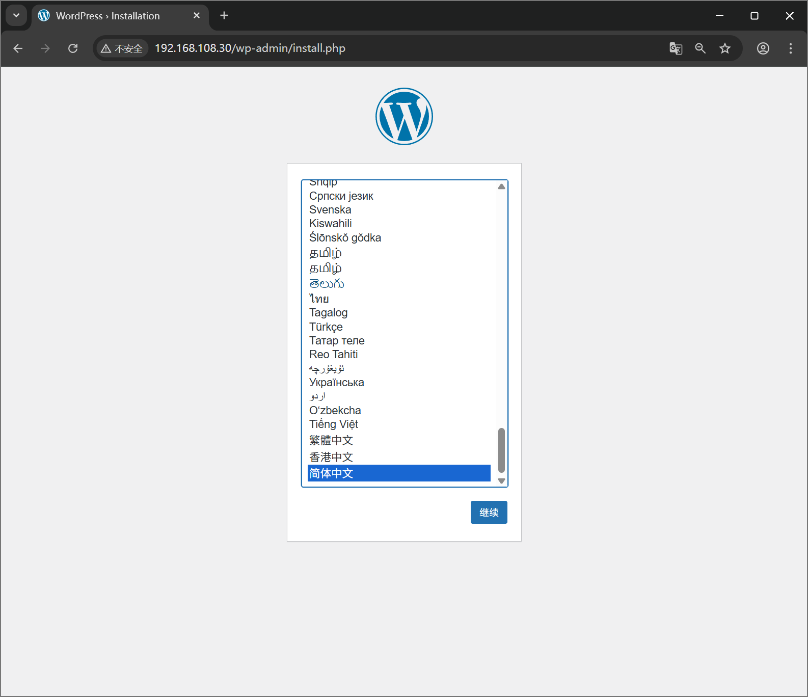The height and width of the screenshot is (697, 808).
Task: Select తెలుగు (Telugu) language
Action: (x=399, y=284)
